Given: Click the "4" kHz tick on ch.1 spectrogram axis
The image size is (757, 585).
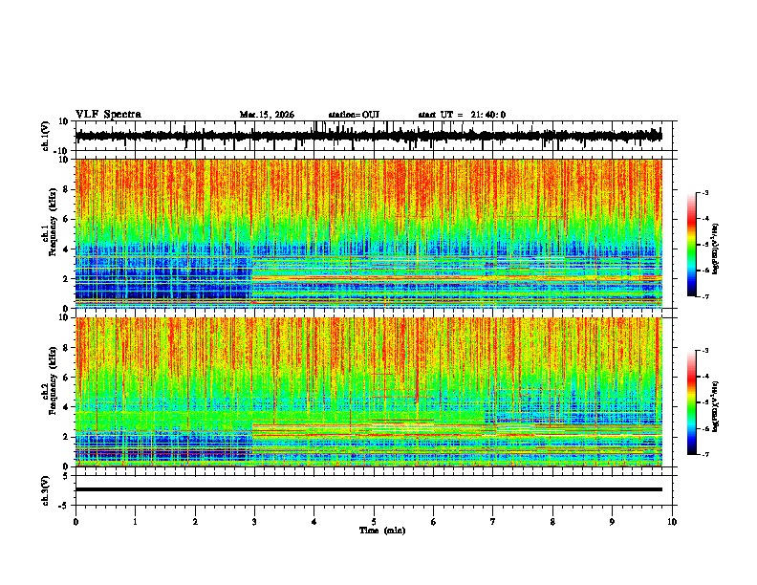Looking at the screenshot, I should tap(67, 249).
